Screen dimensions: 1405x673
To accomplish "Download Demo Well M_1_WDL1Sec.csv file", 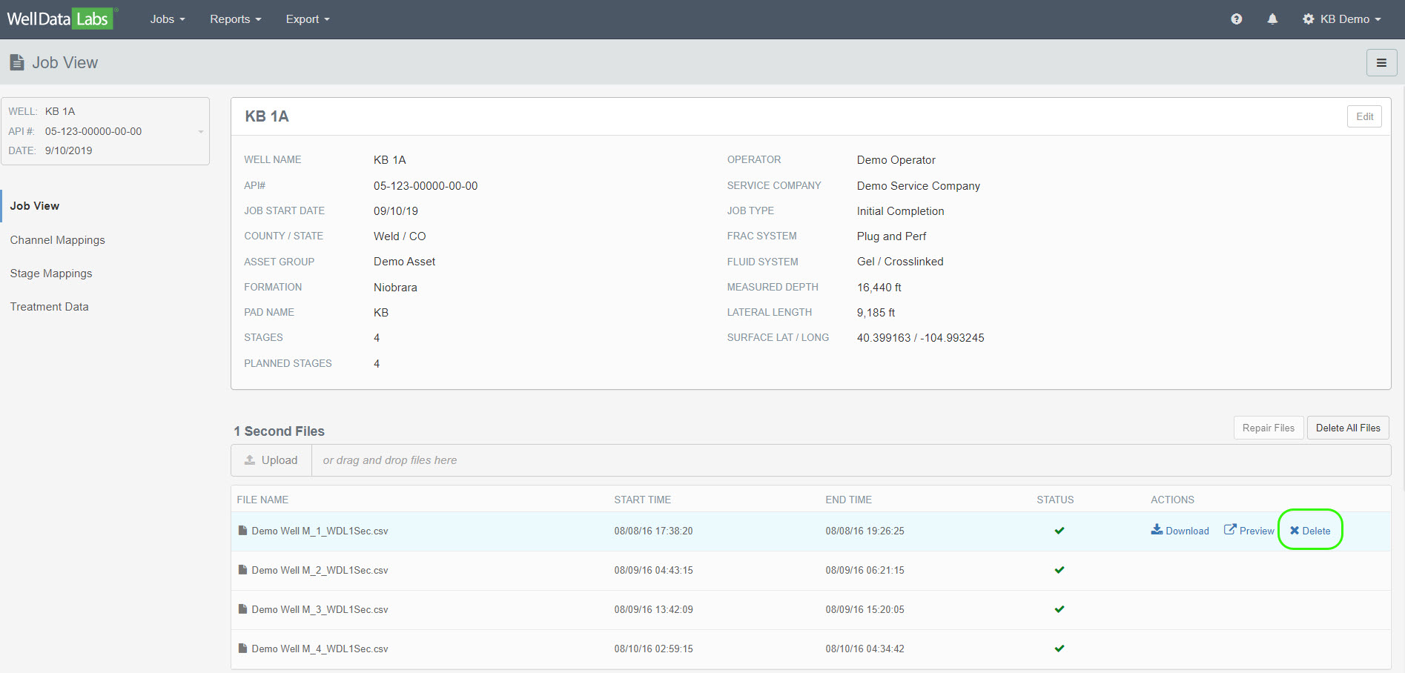I will (1180, 531).
